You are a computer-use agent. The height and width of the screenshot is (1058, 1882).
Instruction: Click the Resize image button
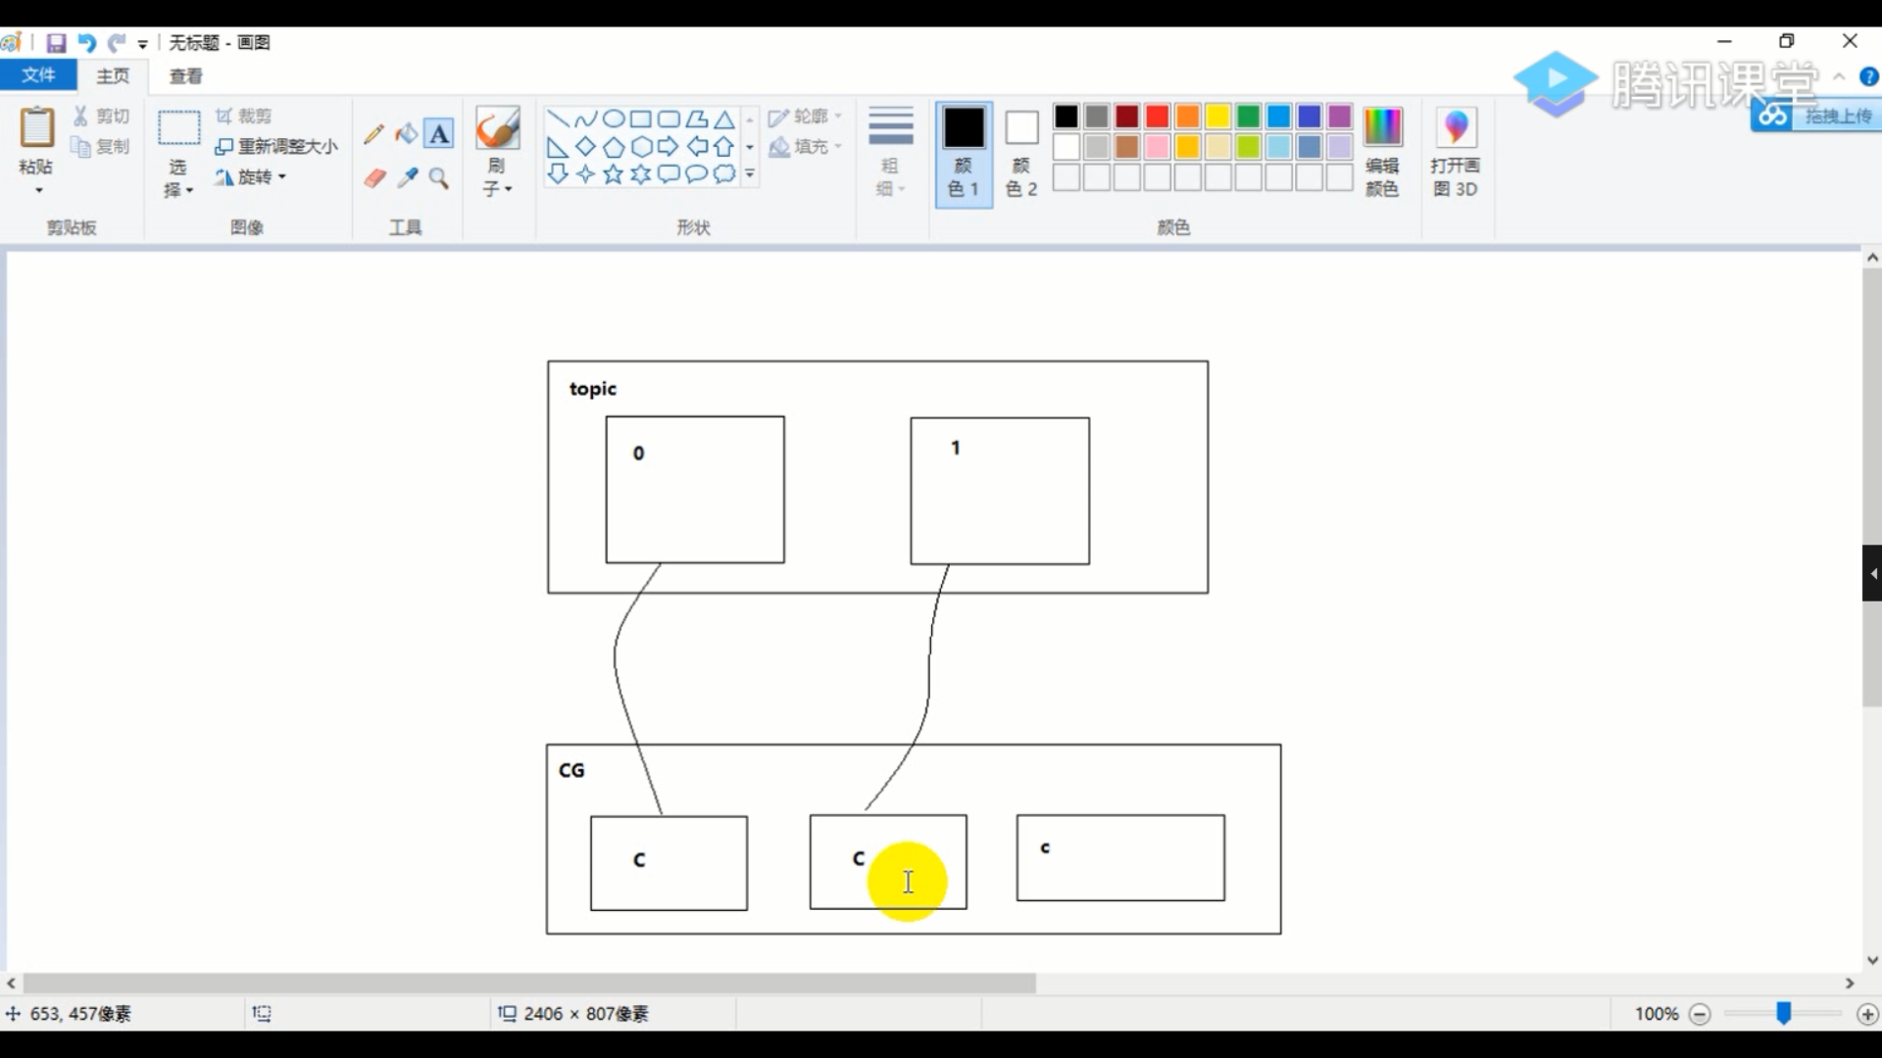(x=276, y=146)
